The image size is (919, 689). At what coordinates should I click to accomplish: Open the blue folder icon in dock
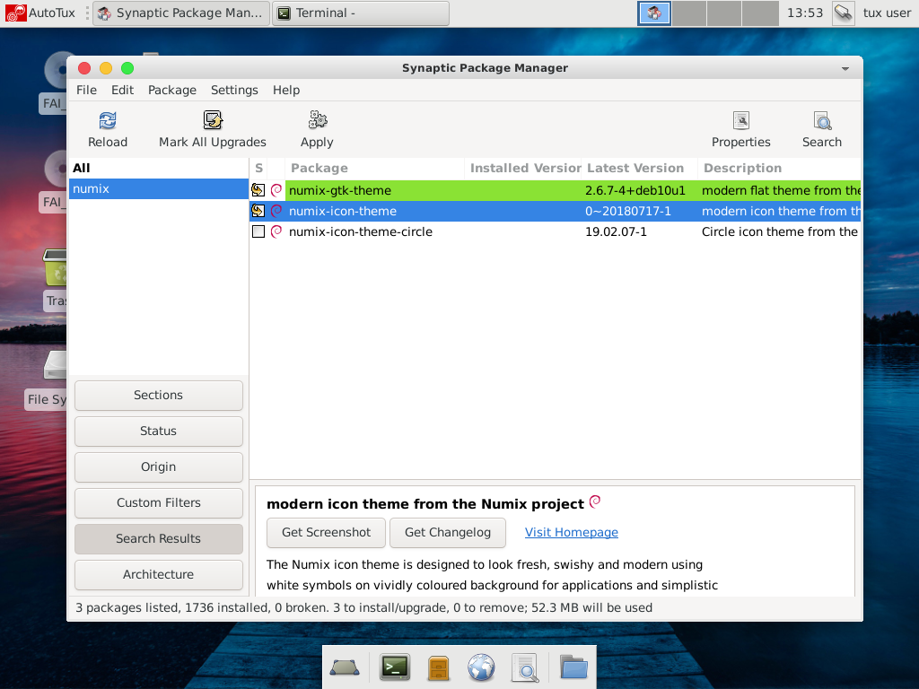[x=573, y=667]
